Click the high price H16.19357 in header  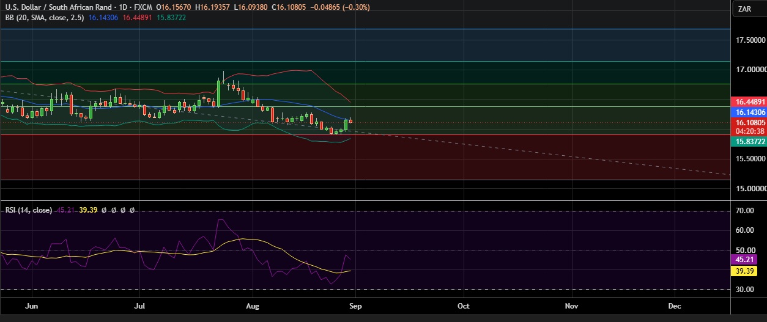(x=212, y=7)
